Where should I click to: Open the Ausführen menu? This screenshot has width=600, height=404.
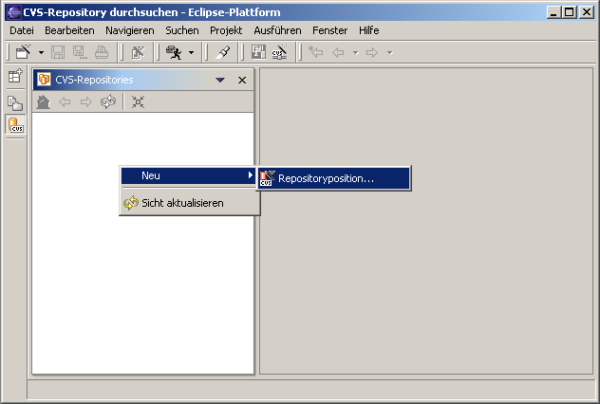coord(278,30)
